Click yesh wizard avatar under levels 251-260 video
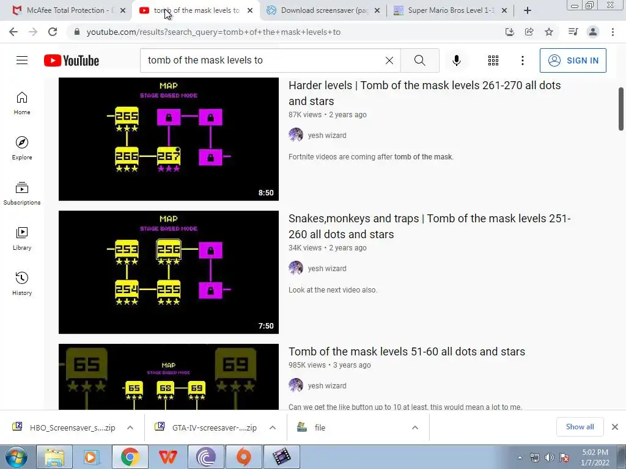The height and width of the screenshot is (469, 626). click(296, 268)
